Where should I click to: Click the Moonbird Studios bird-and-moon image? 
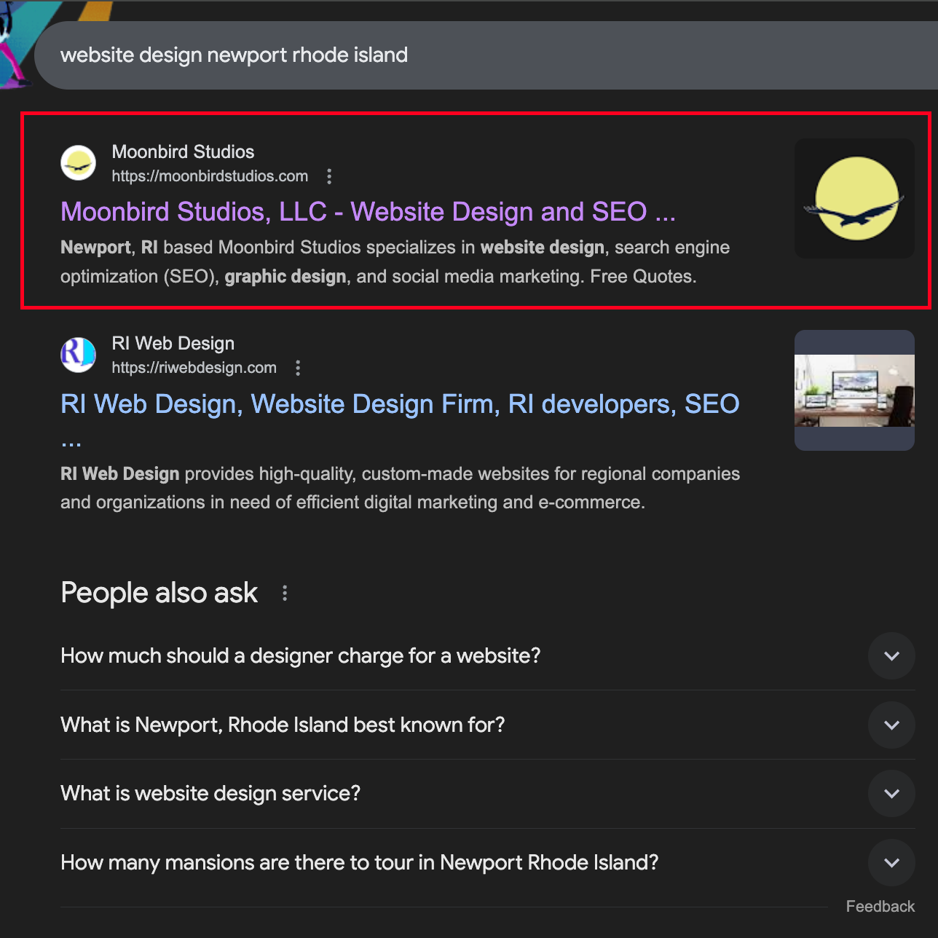(854, 198)
